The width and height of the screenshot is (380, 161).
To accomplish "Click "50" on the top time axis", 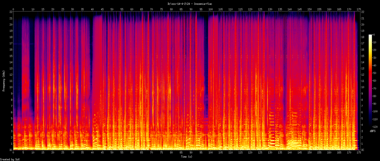I will (112, 9).
